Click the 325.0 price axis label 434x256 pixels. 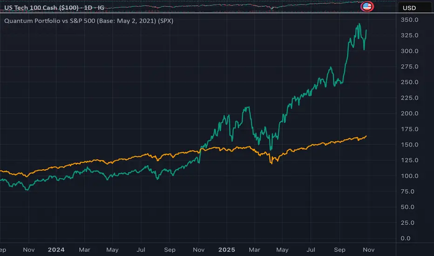coord(409,35)
